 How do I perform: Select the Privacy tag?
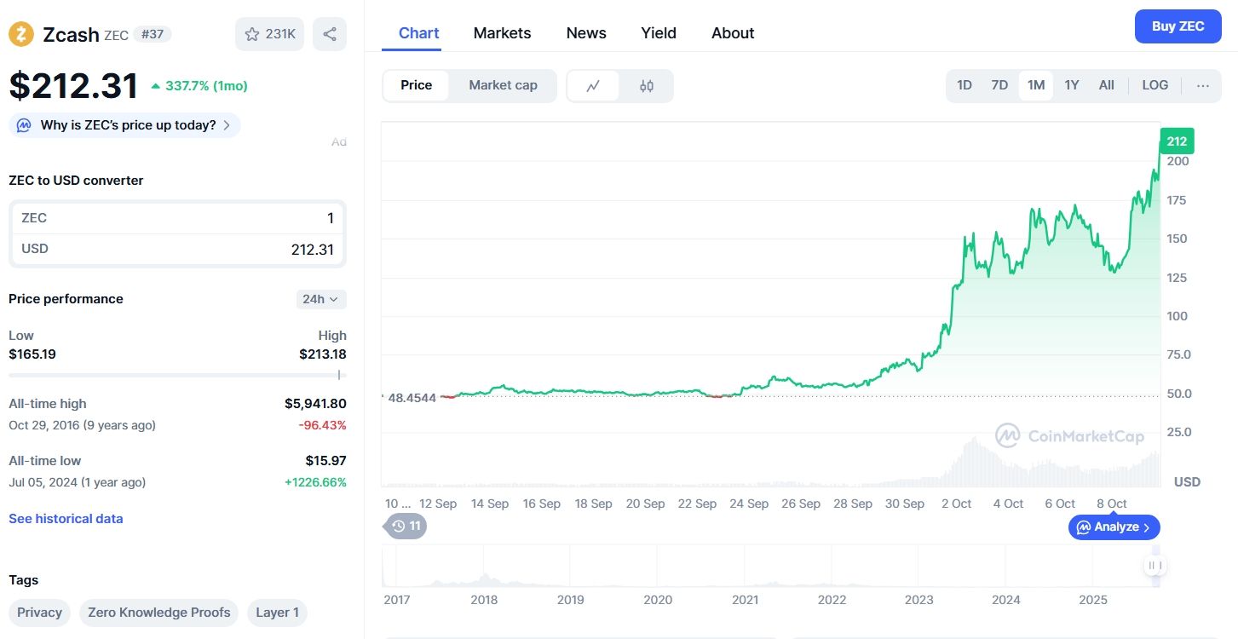coord(39,613)
